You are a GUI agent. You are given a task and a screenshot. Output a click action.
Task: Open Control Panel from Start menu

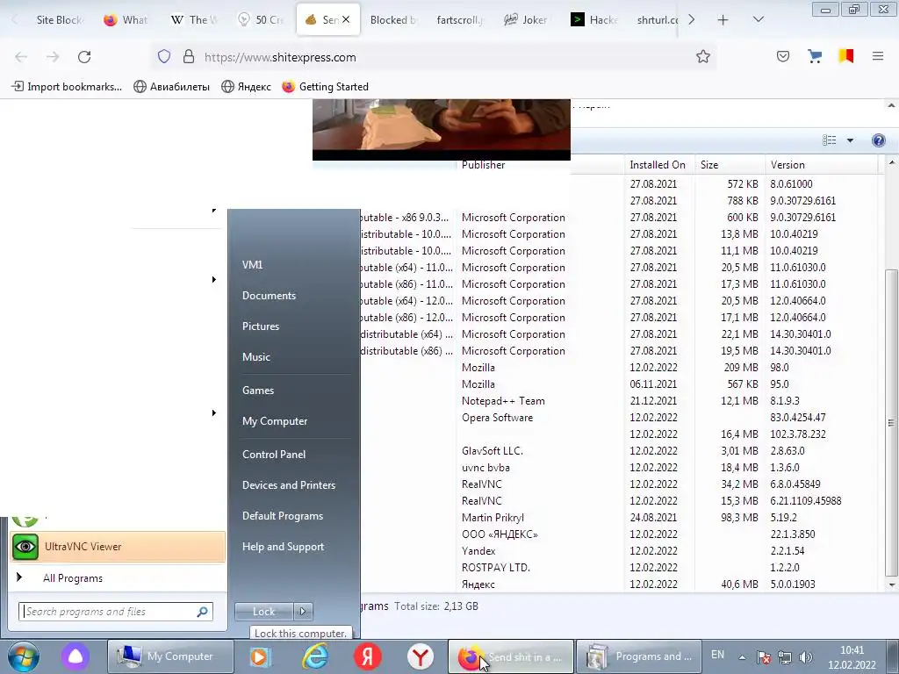[274, 454]
